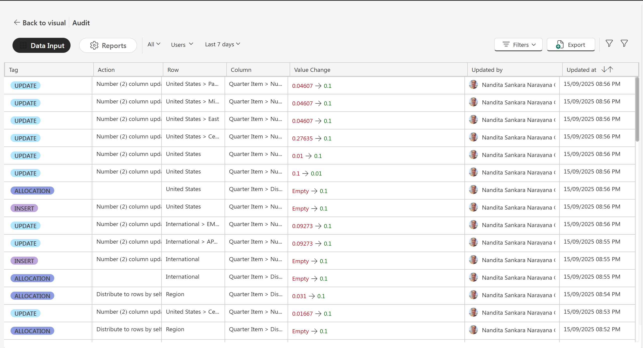Image resolution: width=643 pixels, height=348 pixels.
Task: Click the Reports gear icon
Action: tap(94, 45)
